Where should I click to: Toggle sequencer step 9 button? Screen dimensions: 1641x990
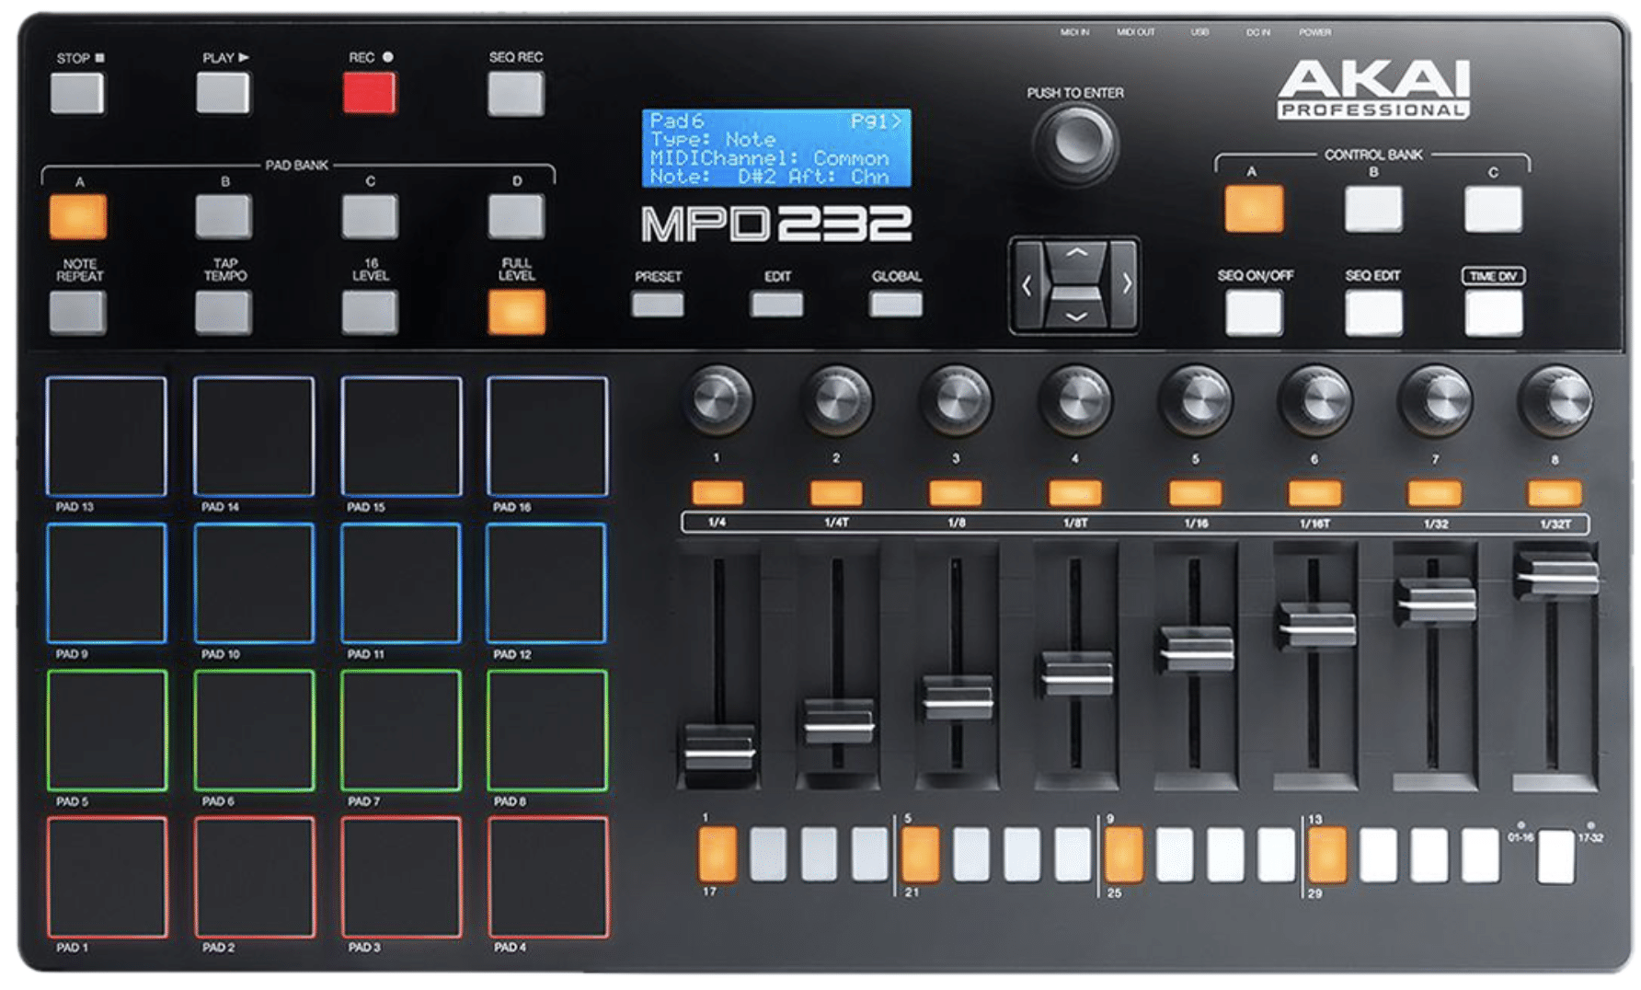coord(1123,854)
